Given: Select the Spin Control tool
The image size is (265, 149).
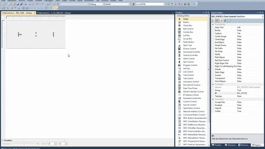Looking at the screenshot, I should [192, 62].
